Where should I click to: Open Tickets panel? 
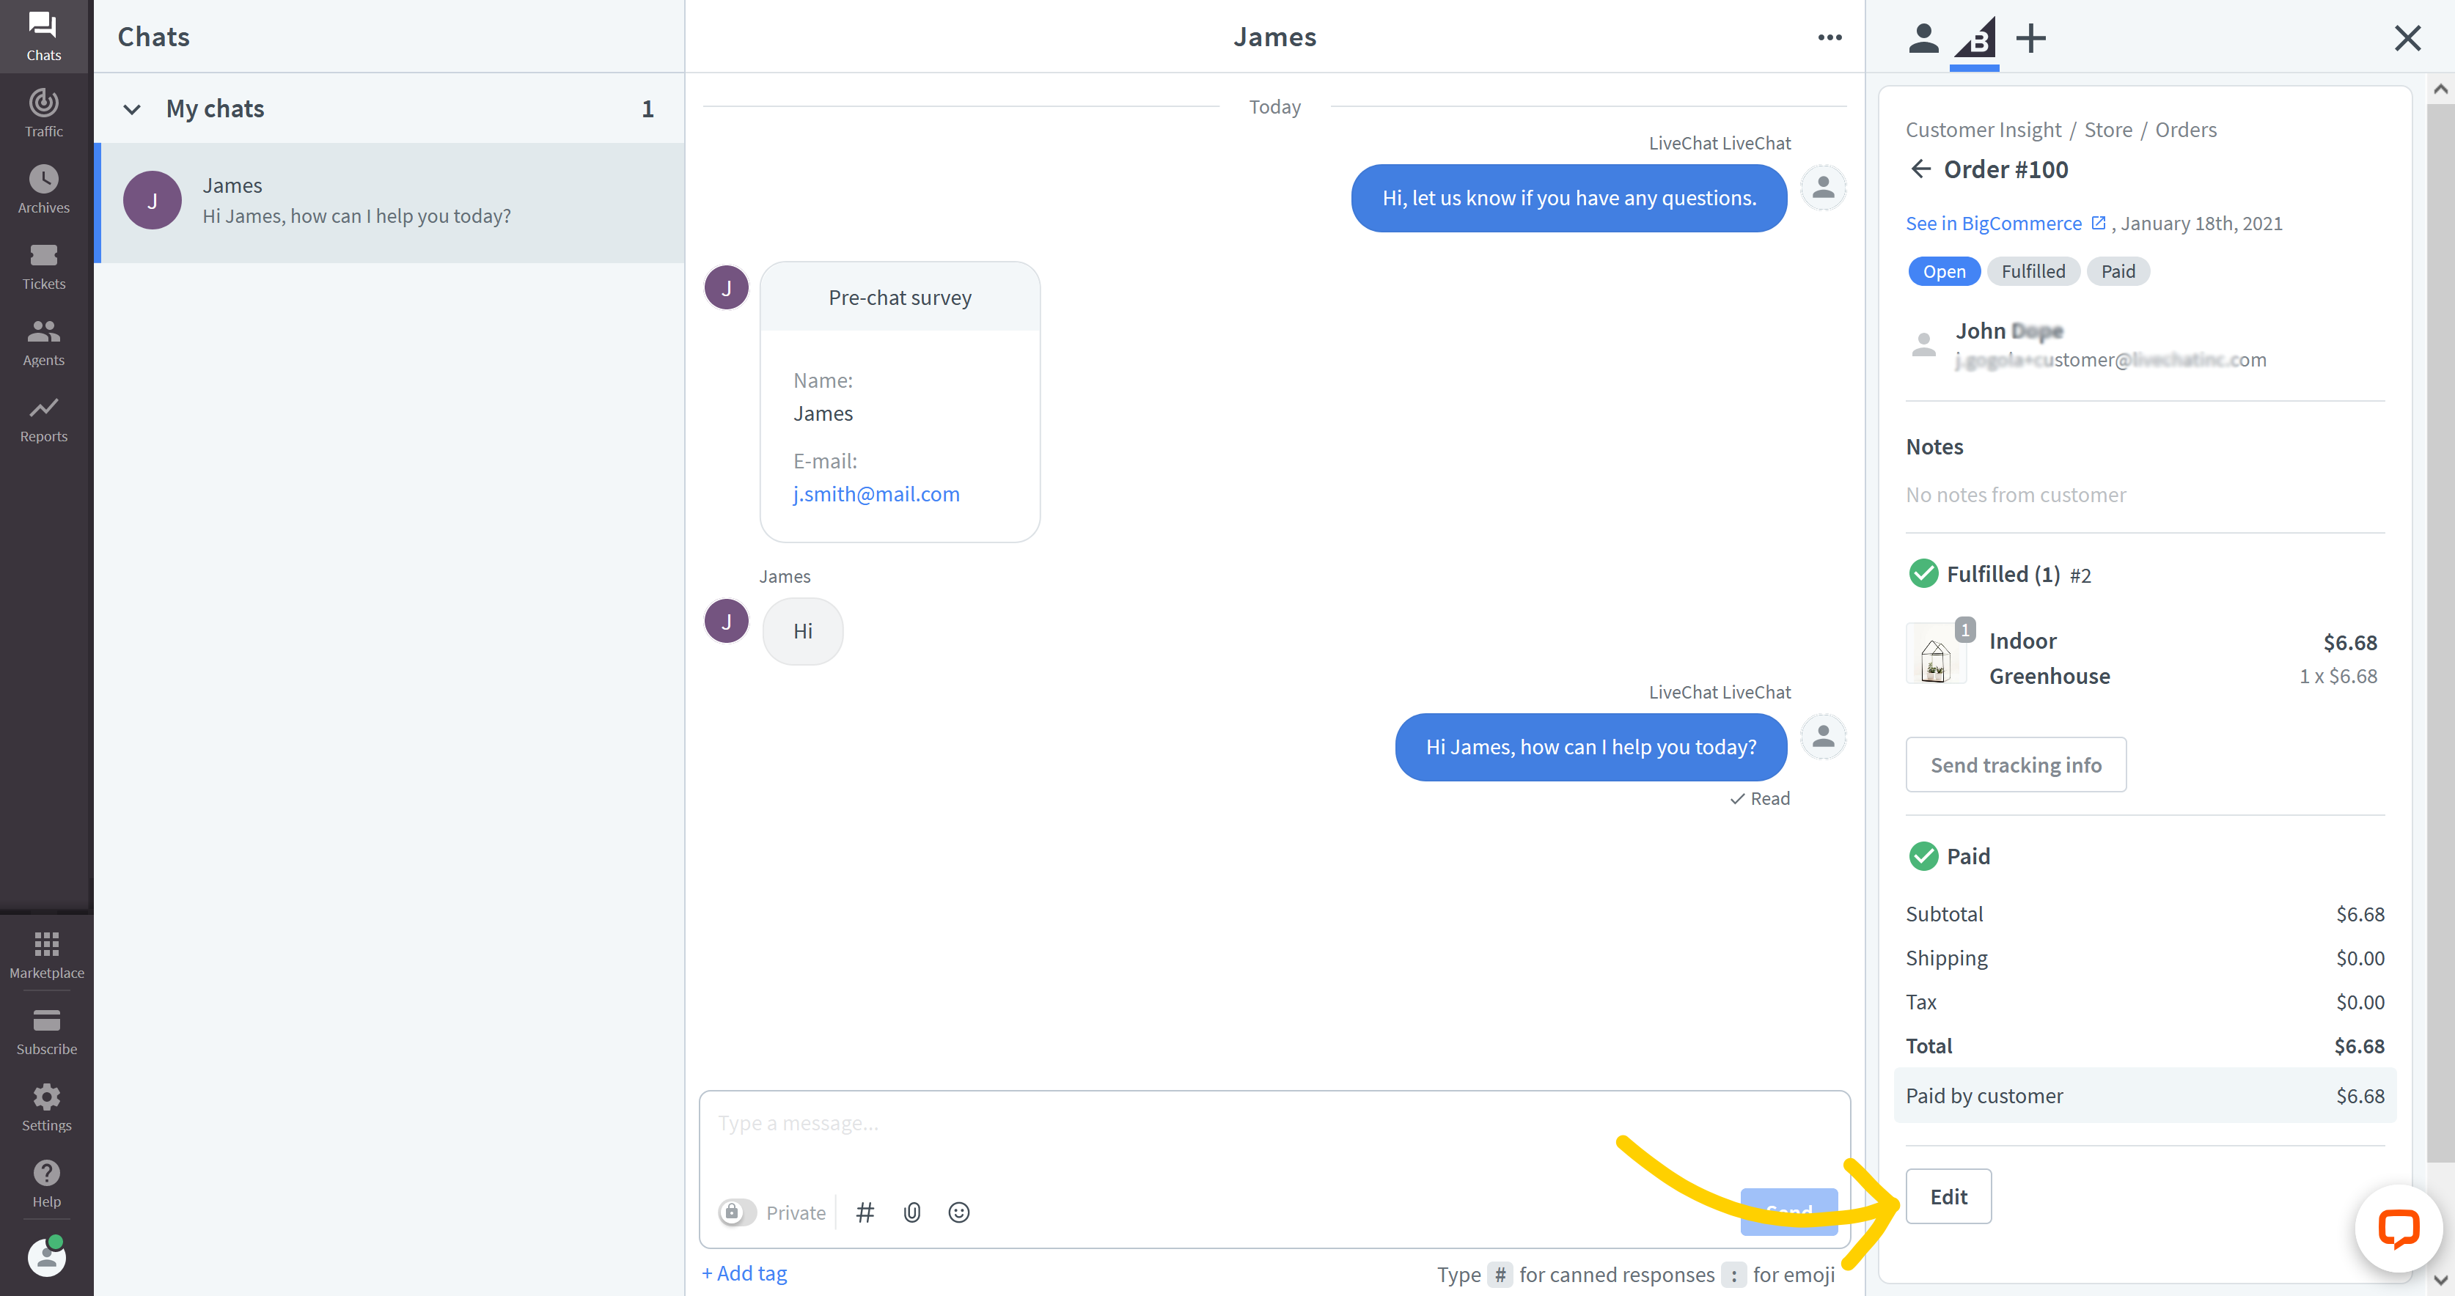click(x=44, y=265)
